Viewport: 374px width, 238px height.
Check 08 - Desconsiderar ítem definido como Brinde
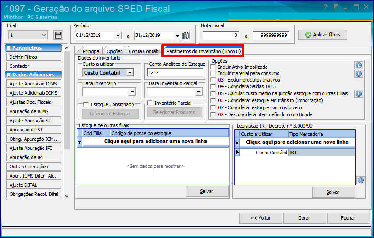213,114
